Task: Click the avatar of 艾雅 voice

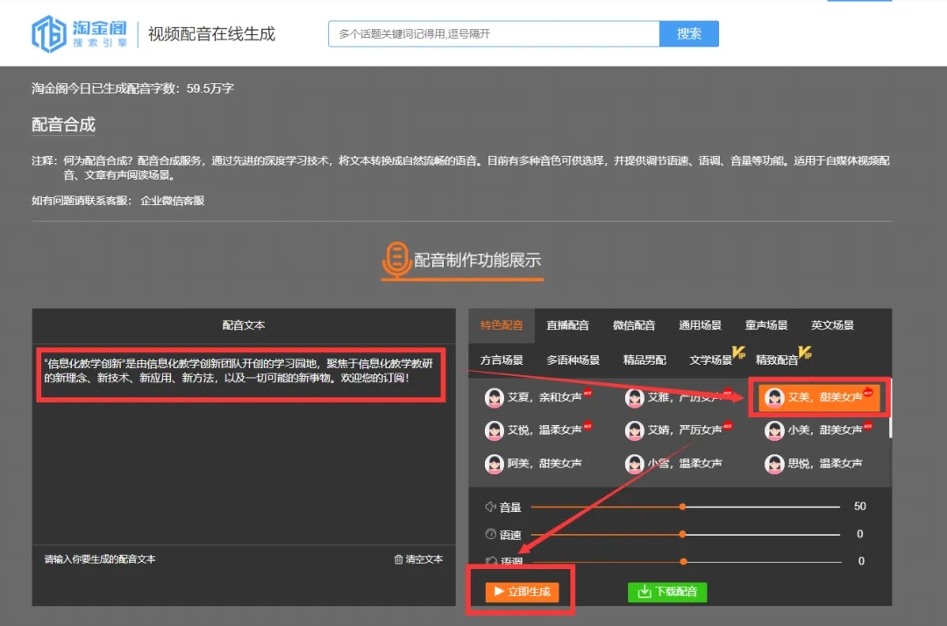Action: point(634,397)
